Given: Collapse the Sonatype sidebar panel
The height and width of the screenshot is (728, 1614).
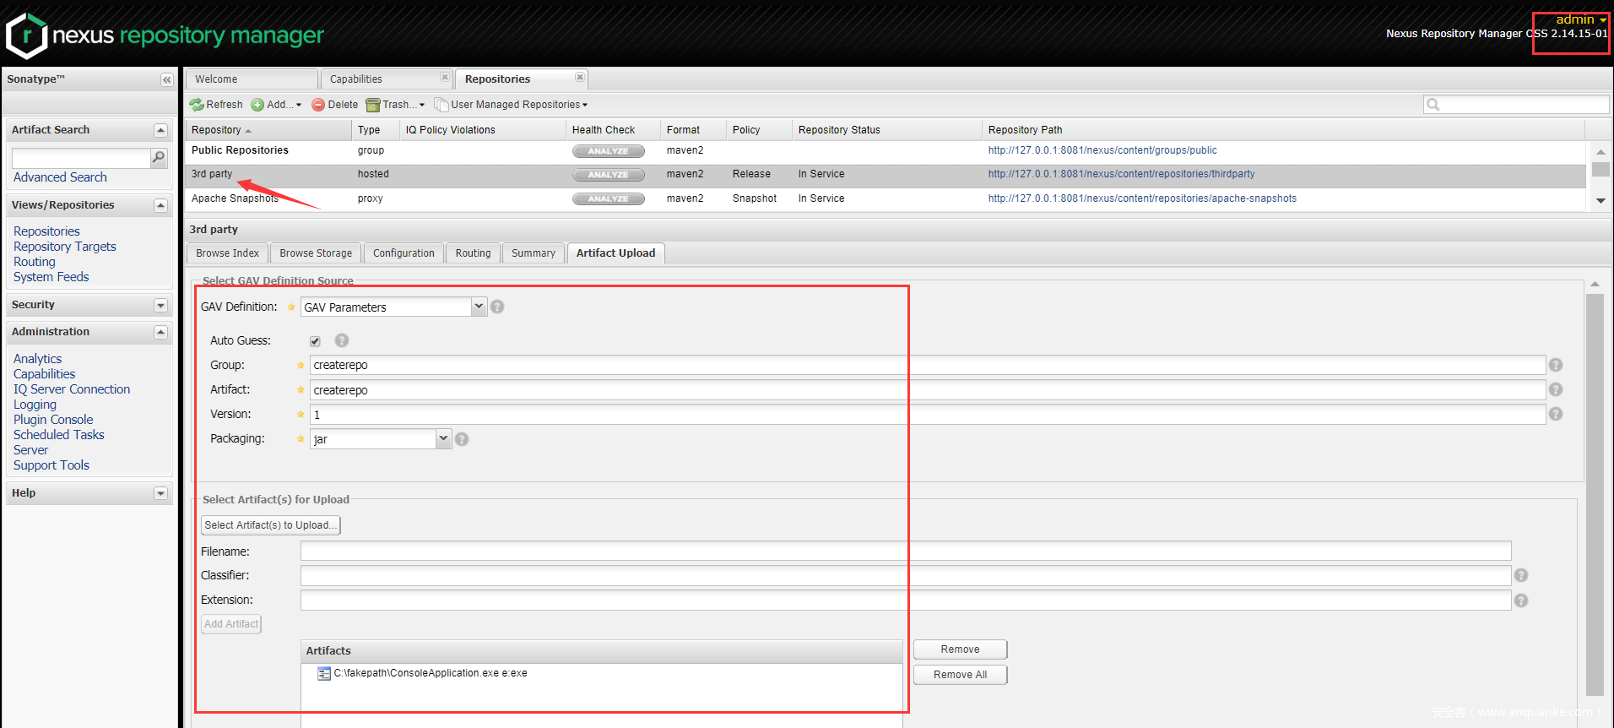Looking at the screenshot, I should [x=166, y=79].
